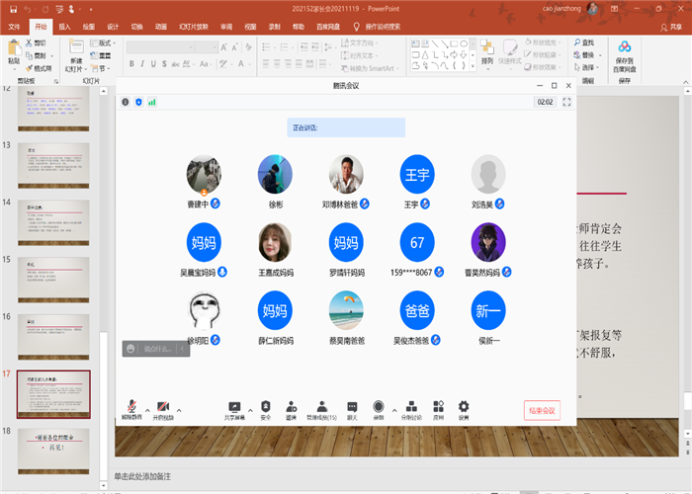This screenshot has width=692, height=494.
Task: Click the blue security shield status icon
Action: (x=138, y=102)
